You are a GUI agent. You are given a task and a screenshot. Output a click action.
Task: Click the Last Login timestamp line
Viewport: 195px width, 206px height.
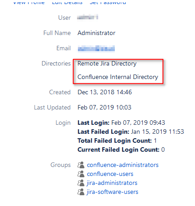click(121, 123)
